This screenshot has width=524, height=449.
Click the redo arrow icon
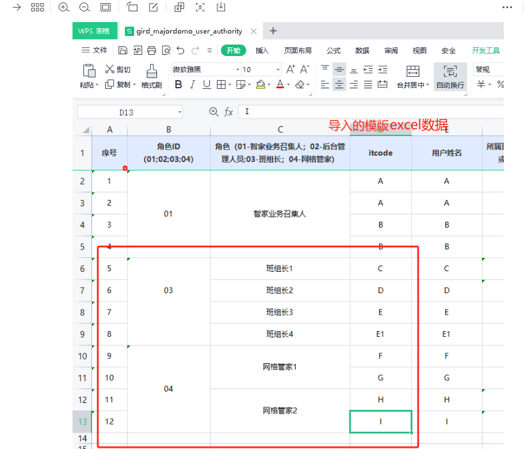click(195, 50)
